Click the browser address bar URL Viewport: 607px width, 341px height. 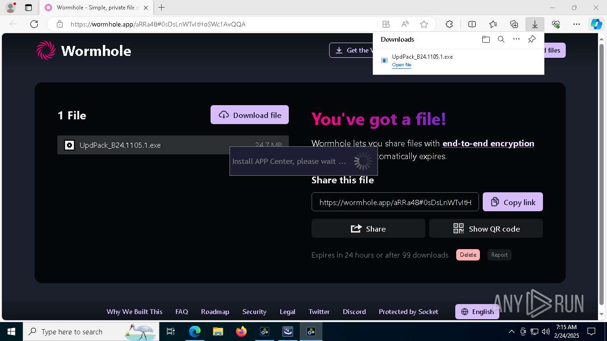158,24
